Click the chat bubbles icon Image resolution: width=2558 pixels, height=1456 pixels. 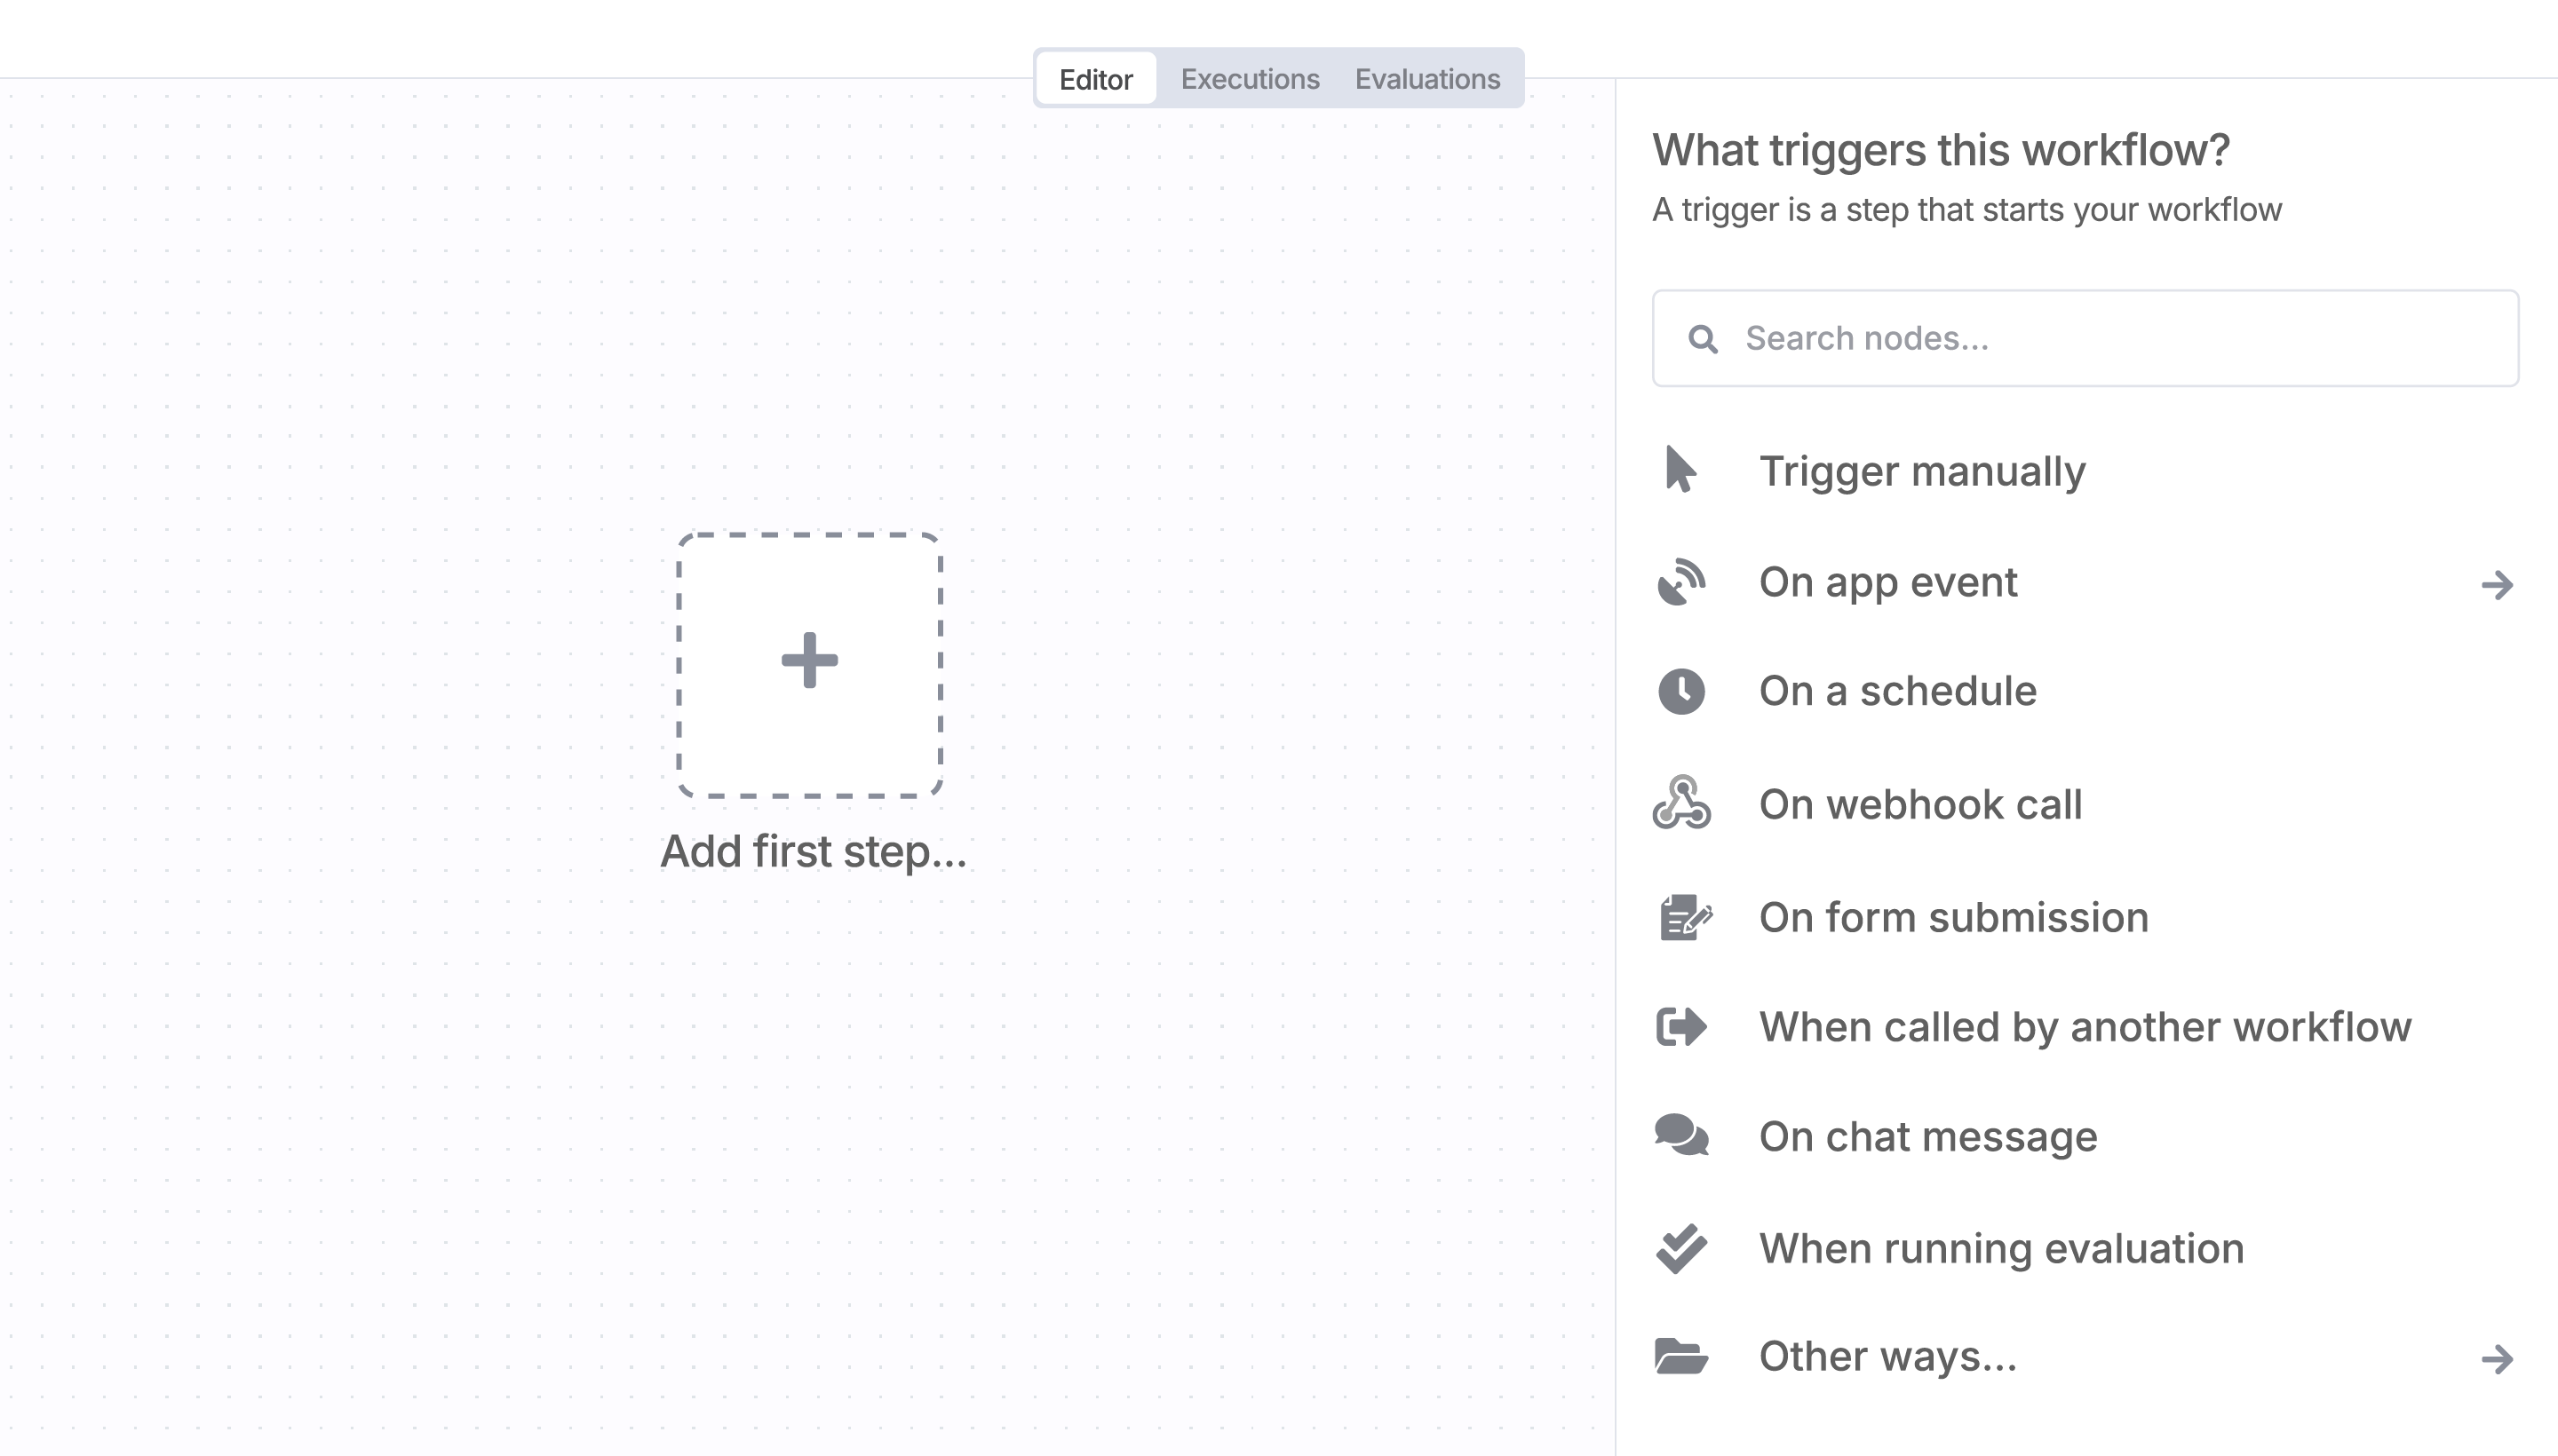1680,1136
